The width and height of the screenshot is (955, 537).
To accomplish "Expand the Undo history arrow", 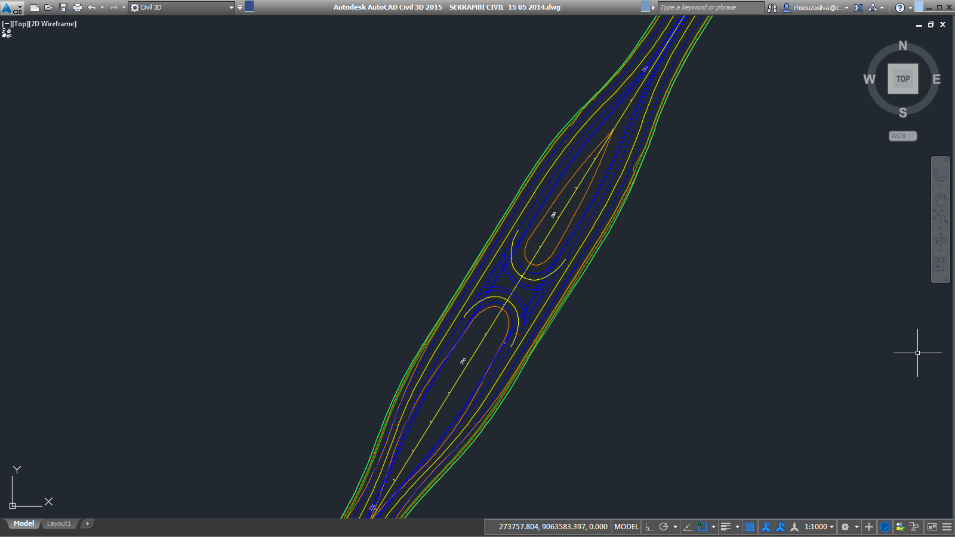I will (103, 8).
